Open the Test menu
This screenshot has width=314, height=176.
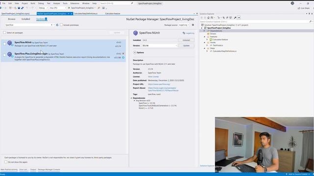coord(49,3)
